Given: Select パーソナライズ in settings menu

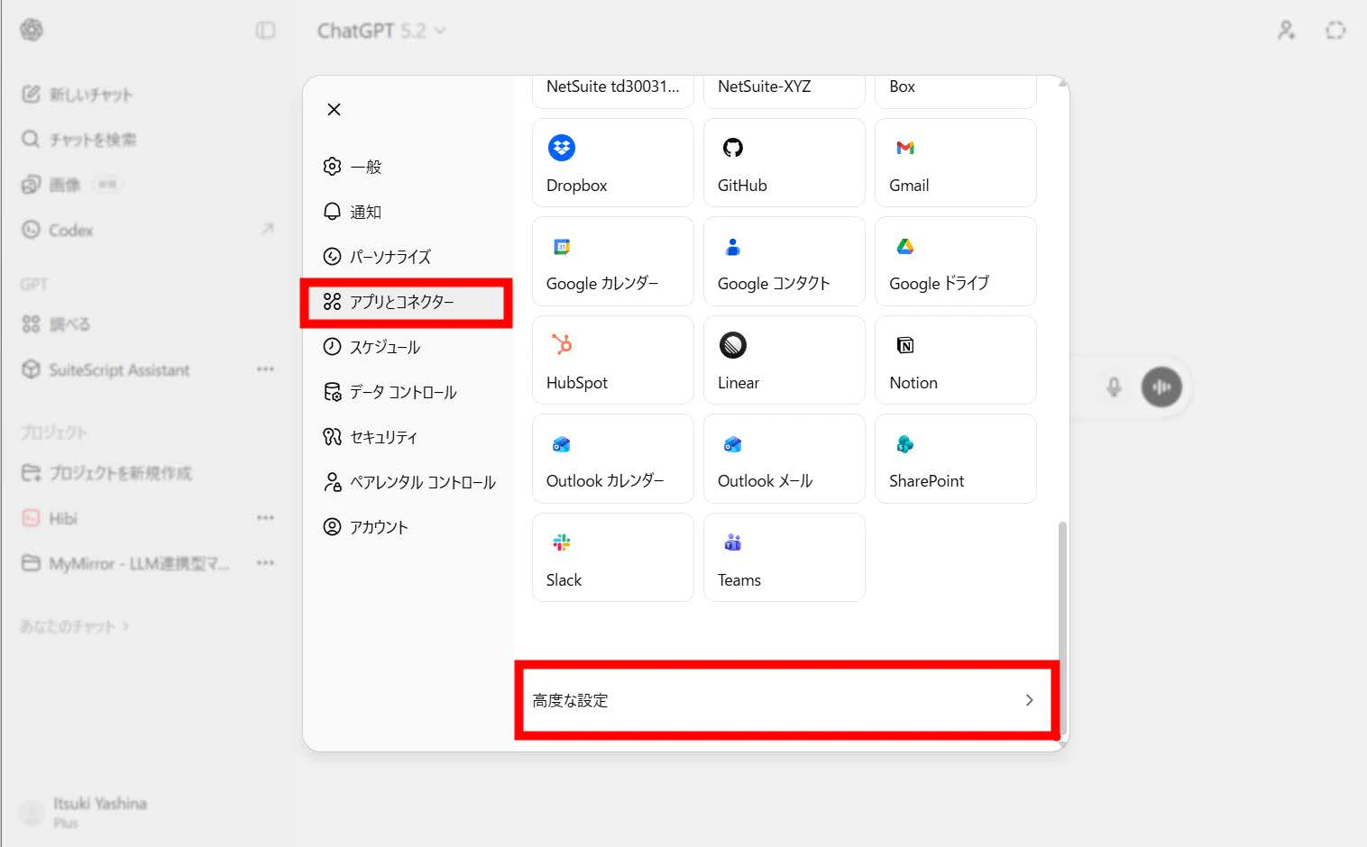Looking at the screenshot, I should click(408, 257).
